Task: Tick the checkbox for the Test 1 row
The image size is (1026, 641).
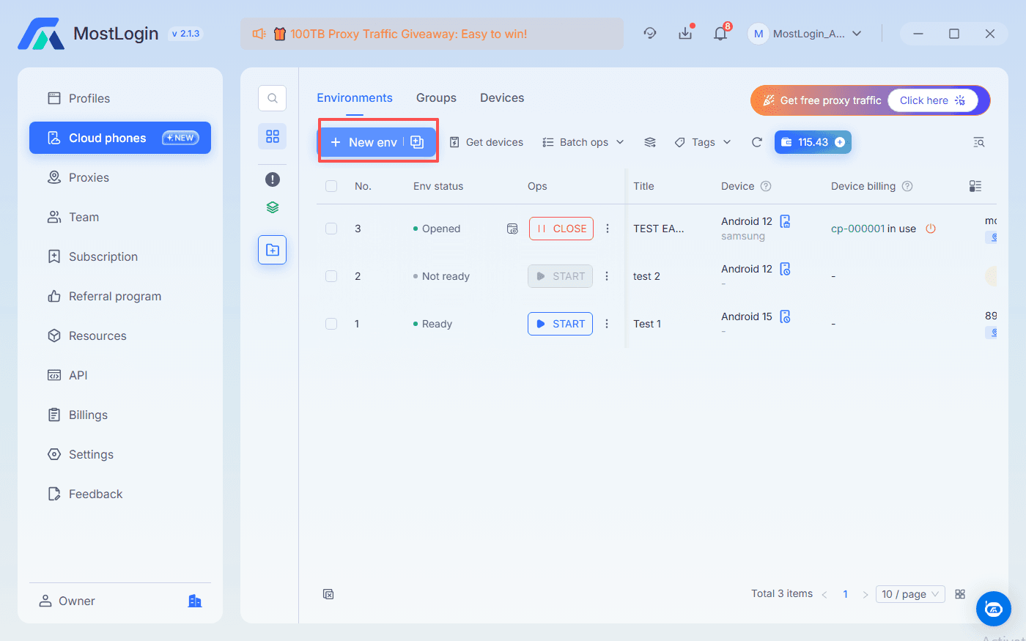Action: tap(331, 324)
